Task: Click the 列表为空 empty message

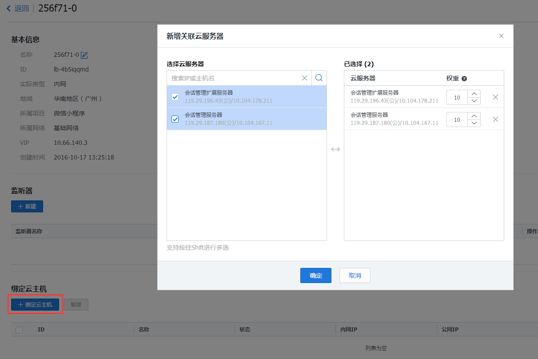Action: pos(376,348)
